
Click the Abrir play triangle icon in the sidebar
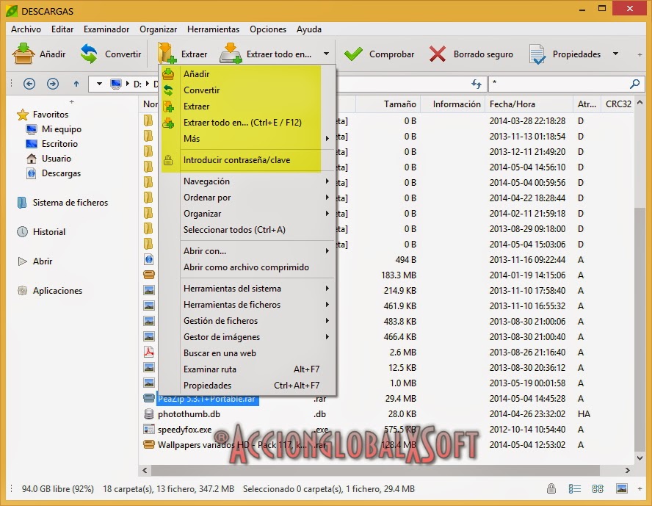click(23, 261)
